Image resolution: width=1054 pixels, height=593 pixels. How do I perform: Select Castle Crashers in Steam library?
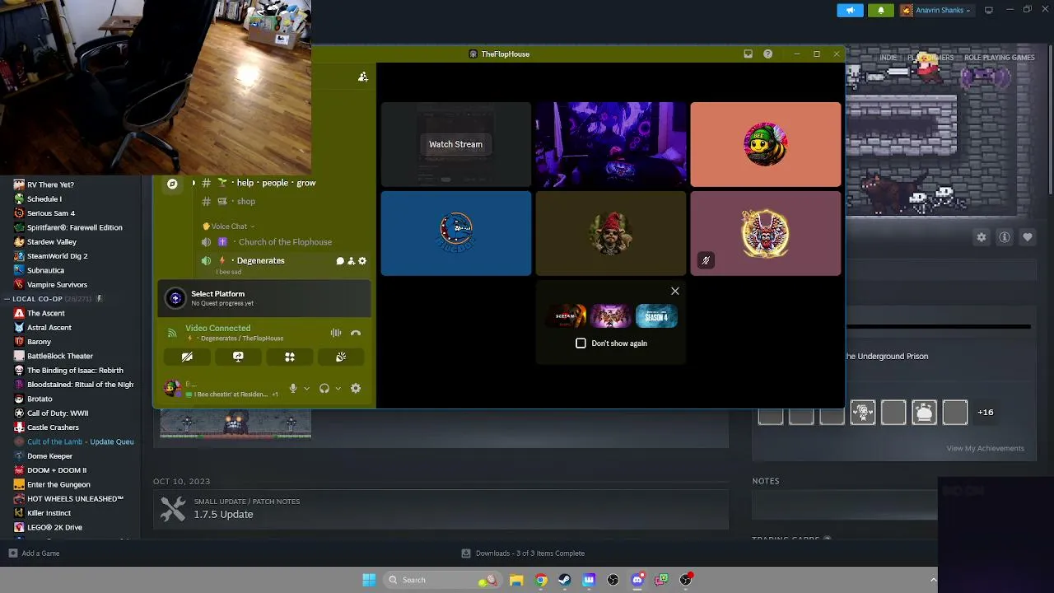53,427
